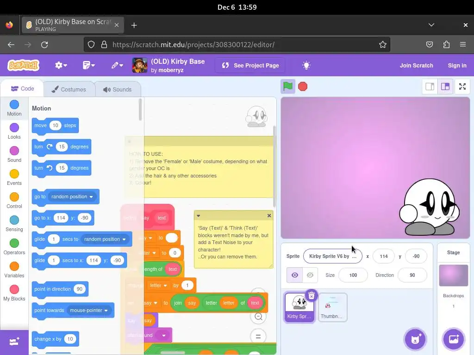The width and height of the screenshot is (474, 355).
Task: Select the Looks block category
Action: coord(14,131)
